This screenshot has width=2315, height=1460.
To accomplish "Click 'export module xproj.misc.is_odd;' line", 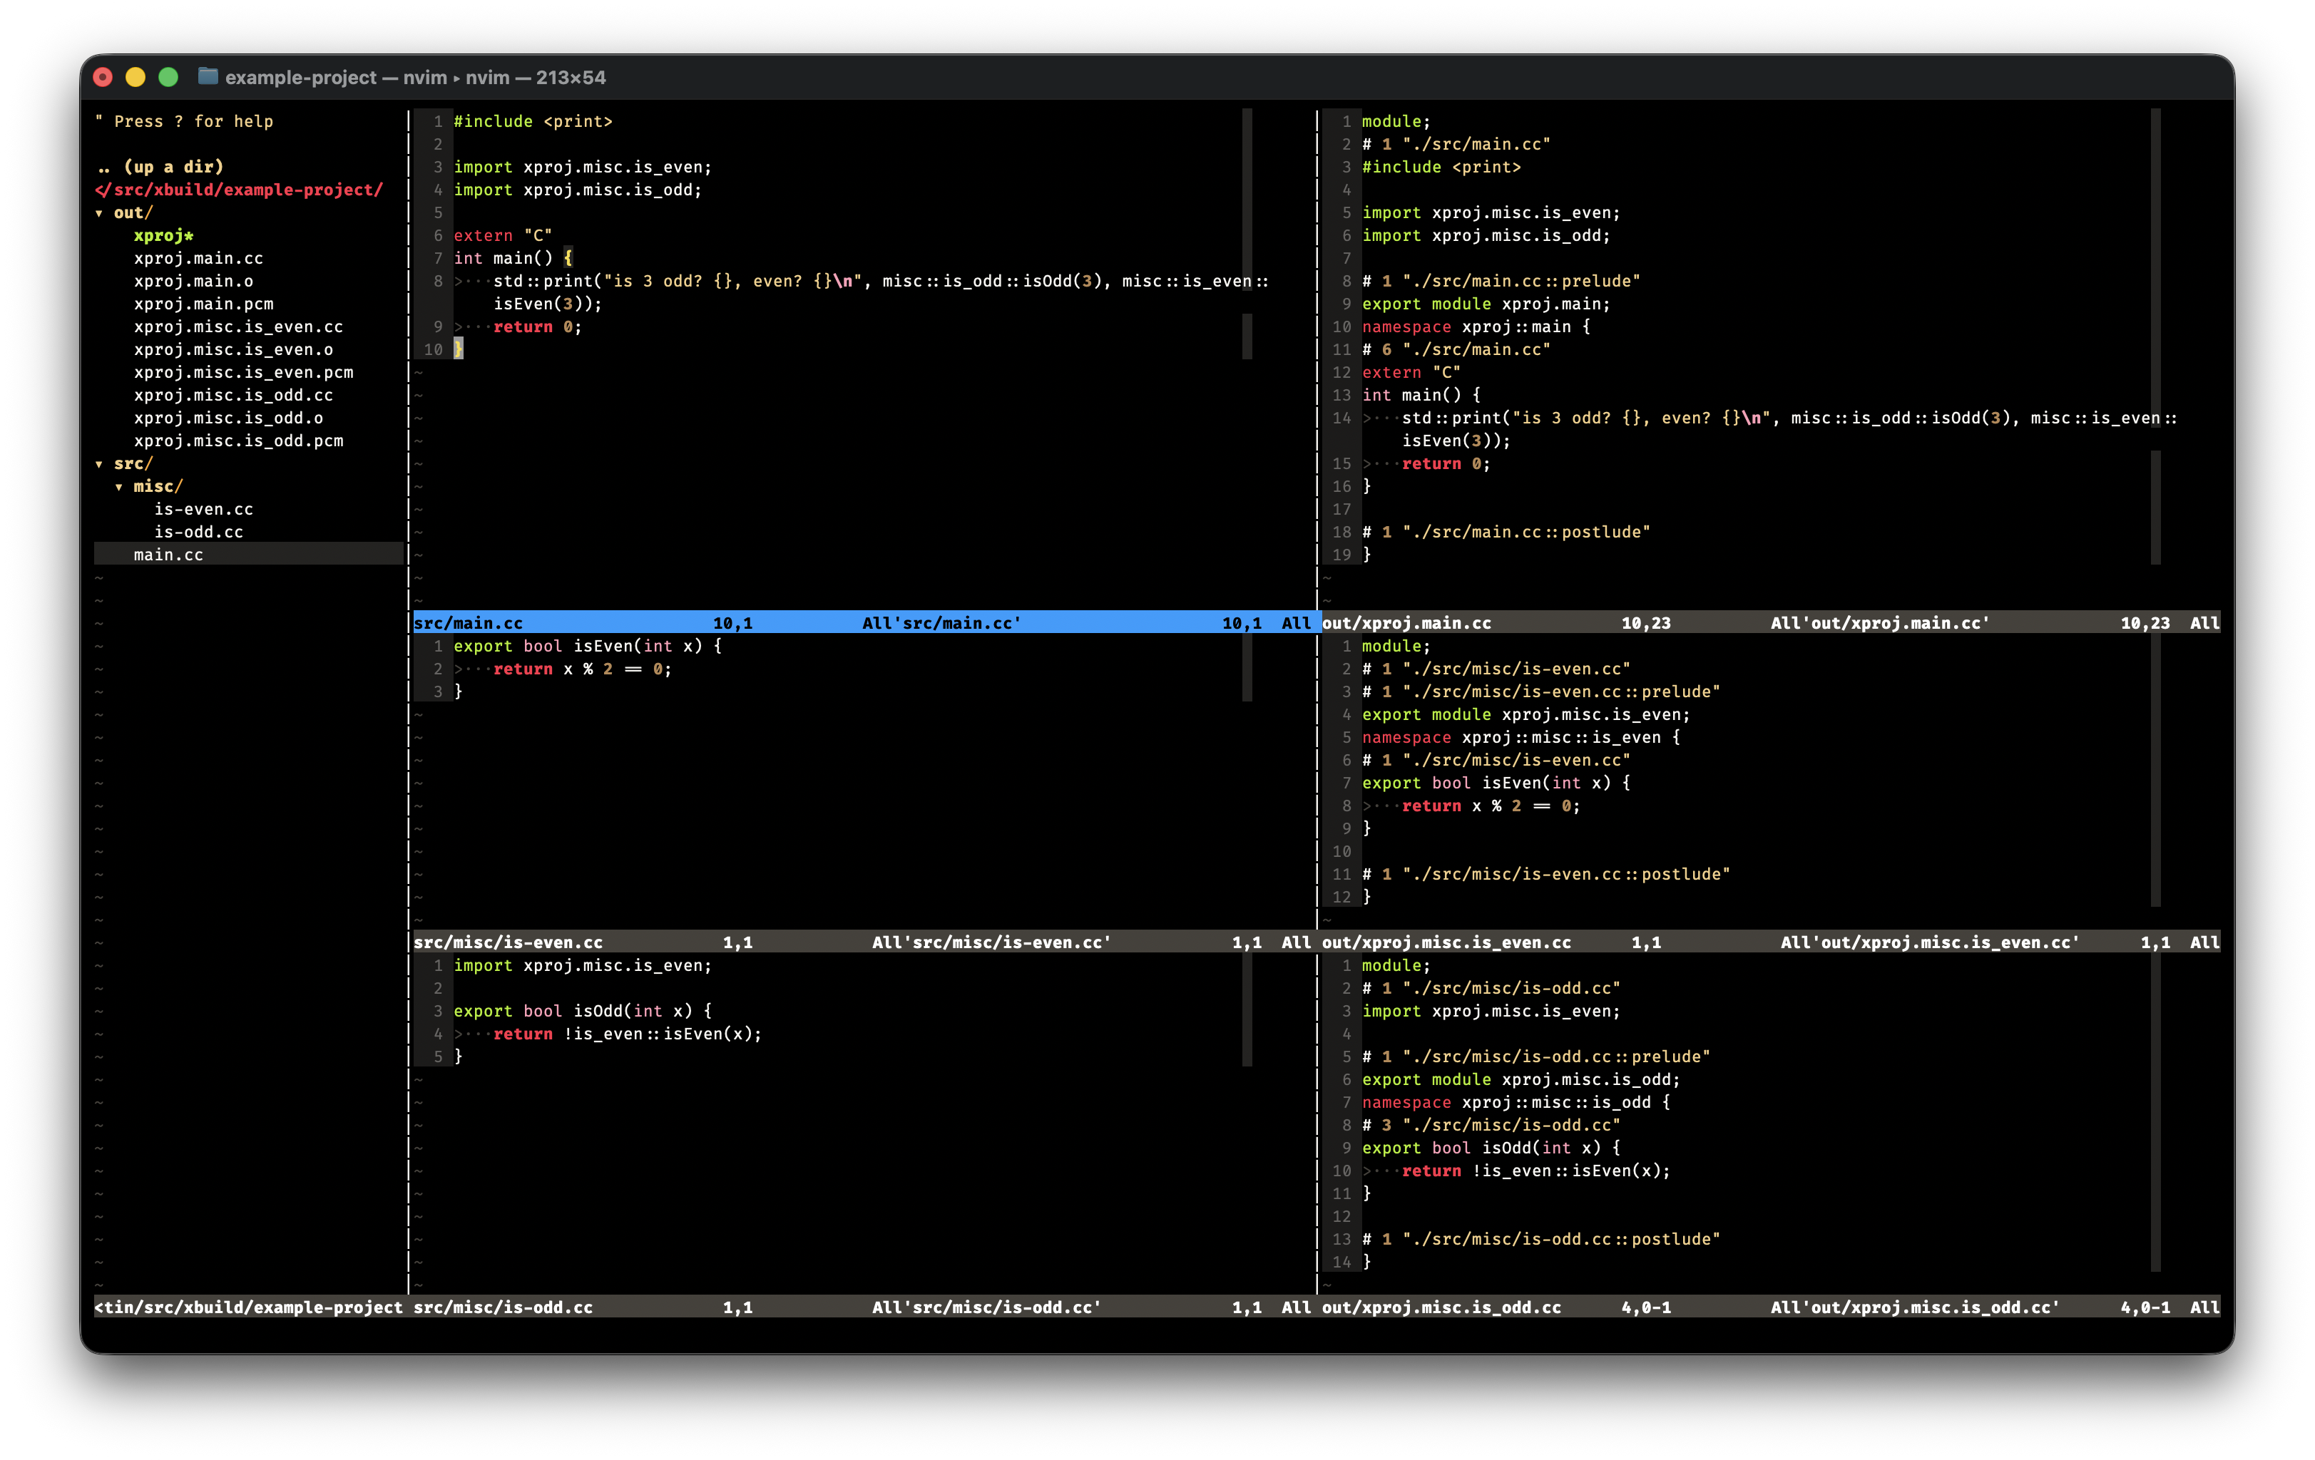I will (1521, 1080).
